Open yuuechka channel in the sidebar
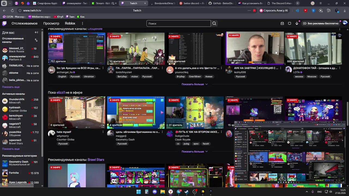The height and width of the screenshot is (196, 349). pos(21,133)
